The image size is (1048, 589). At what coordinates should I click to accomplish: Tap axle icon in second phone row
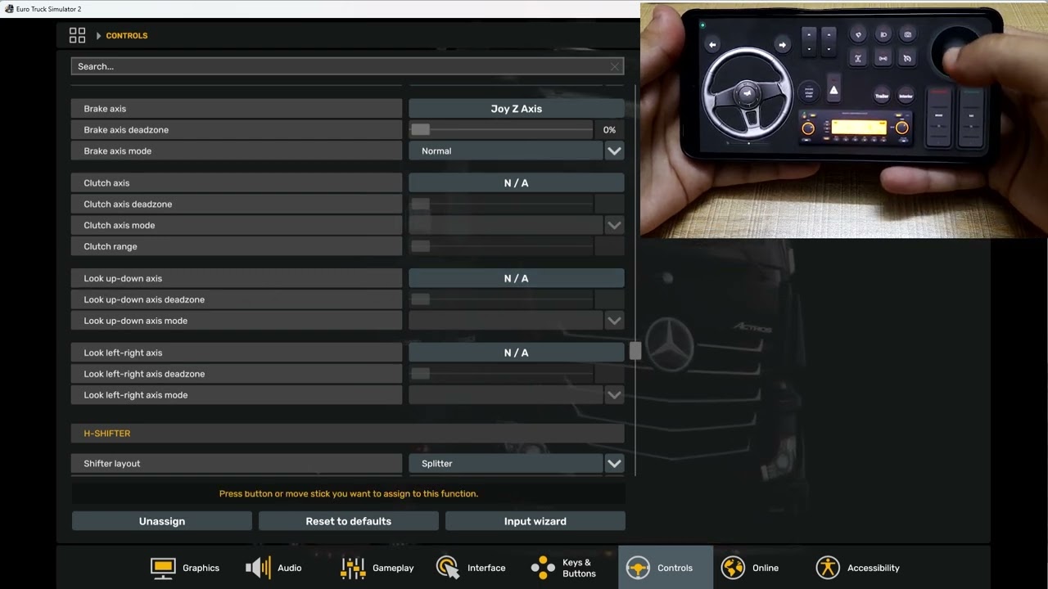tap(883, 58)
